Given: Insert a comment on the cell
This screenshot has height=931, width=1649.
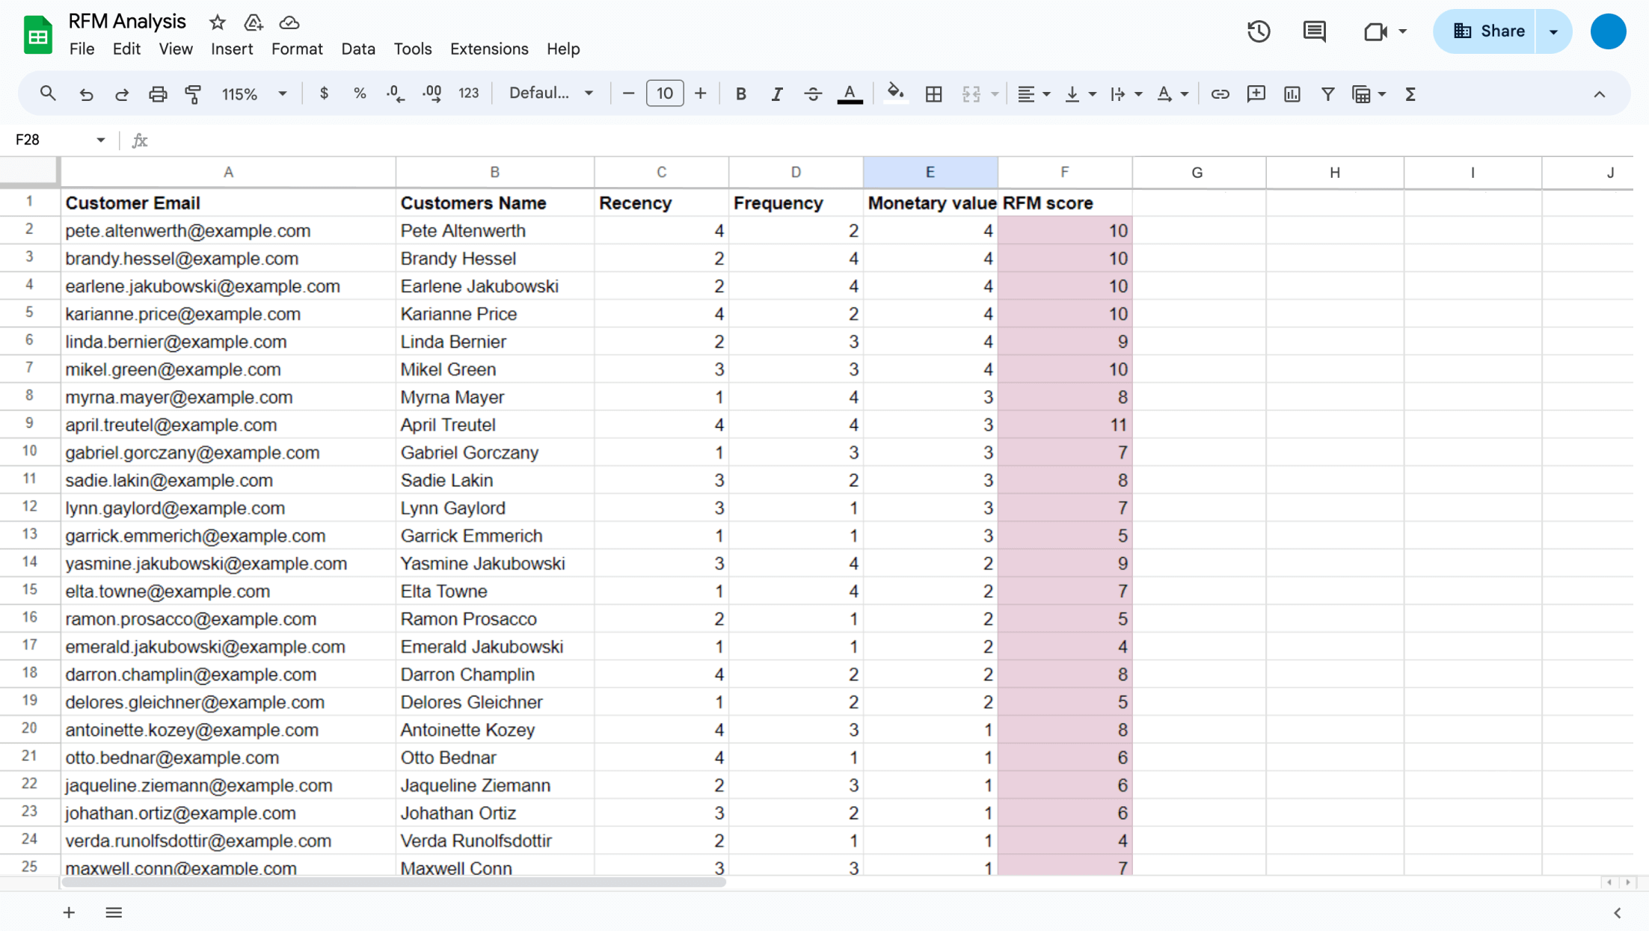Looking at the screenshot, I should pos(1256,93).
